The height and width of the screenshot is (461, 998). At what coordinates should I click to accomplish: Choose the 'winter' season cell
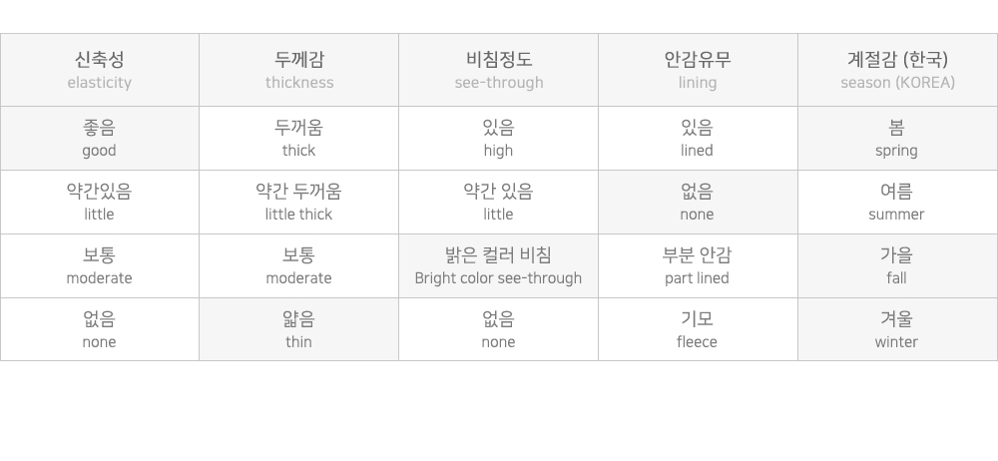coord(897,330)
